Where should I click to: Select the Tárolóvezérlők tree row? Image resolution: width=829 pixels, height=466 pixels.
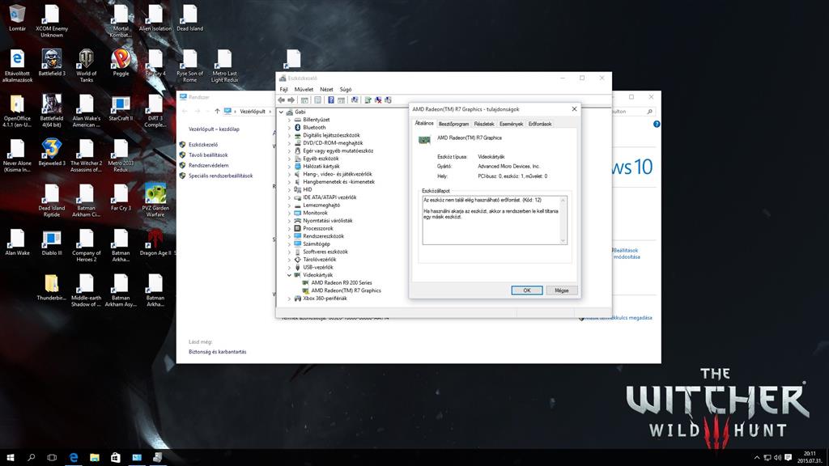coord(319,260)
